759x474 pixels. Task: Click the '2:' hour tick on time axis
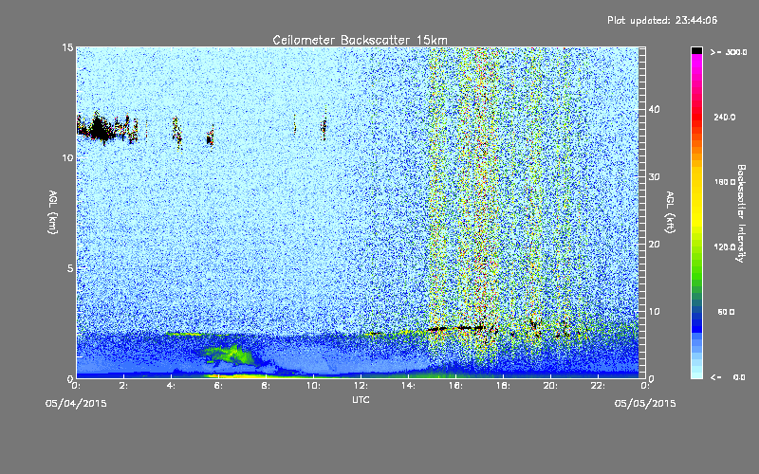click(123, 386)
